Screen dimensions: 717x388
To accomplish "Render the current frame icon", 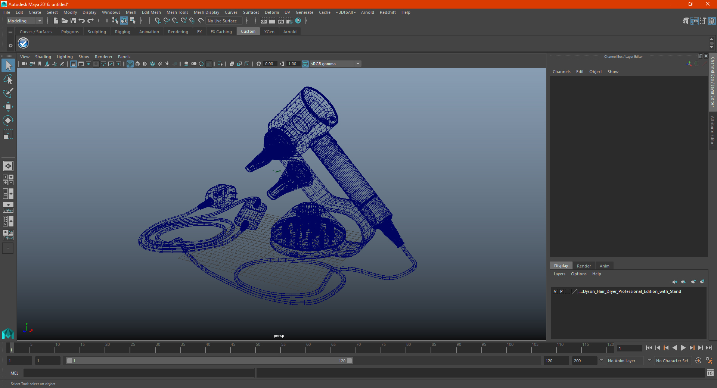I will [272, 21].
